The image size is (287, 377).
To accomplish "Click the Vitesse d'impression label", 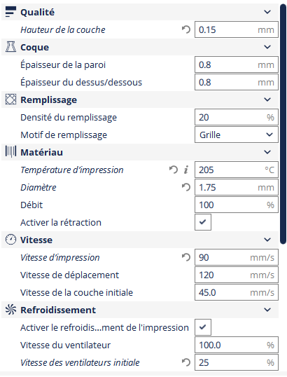I will pos(59,257).
